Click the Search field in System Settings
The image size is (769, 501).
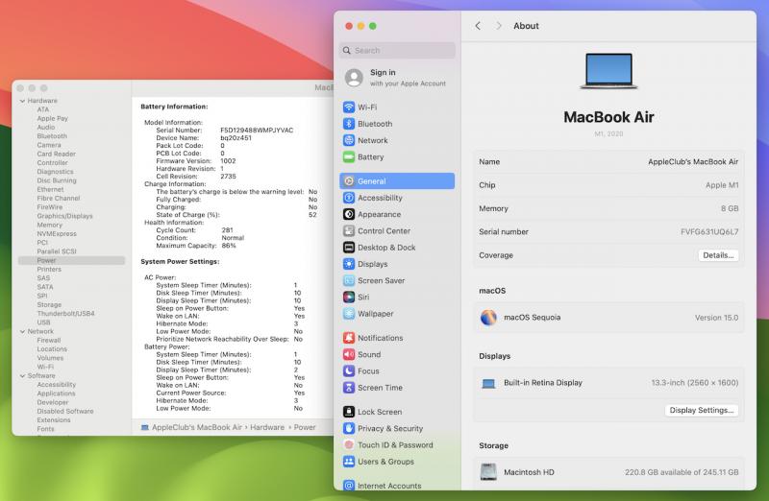pyautogui.click(x=399, y=51)
